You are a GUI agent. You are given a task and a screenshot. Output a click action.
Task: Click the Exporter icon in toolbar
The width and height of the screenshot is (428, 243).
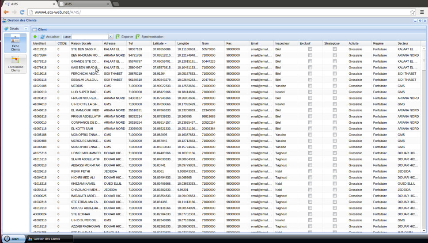click(118, 37)
